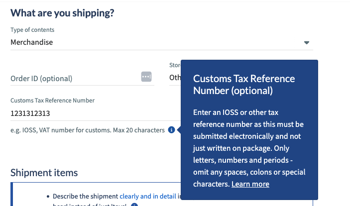
Task: Click the "What are you shipping?" heading
Action: [62, 13]
